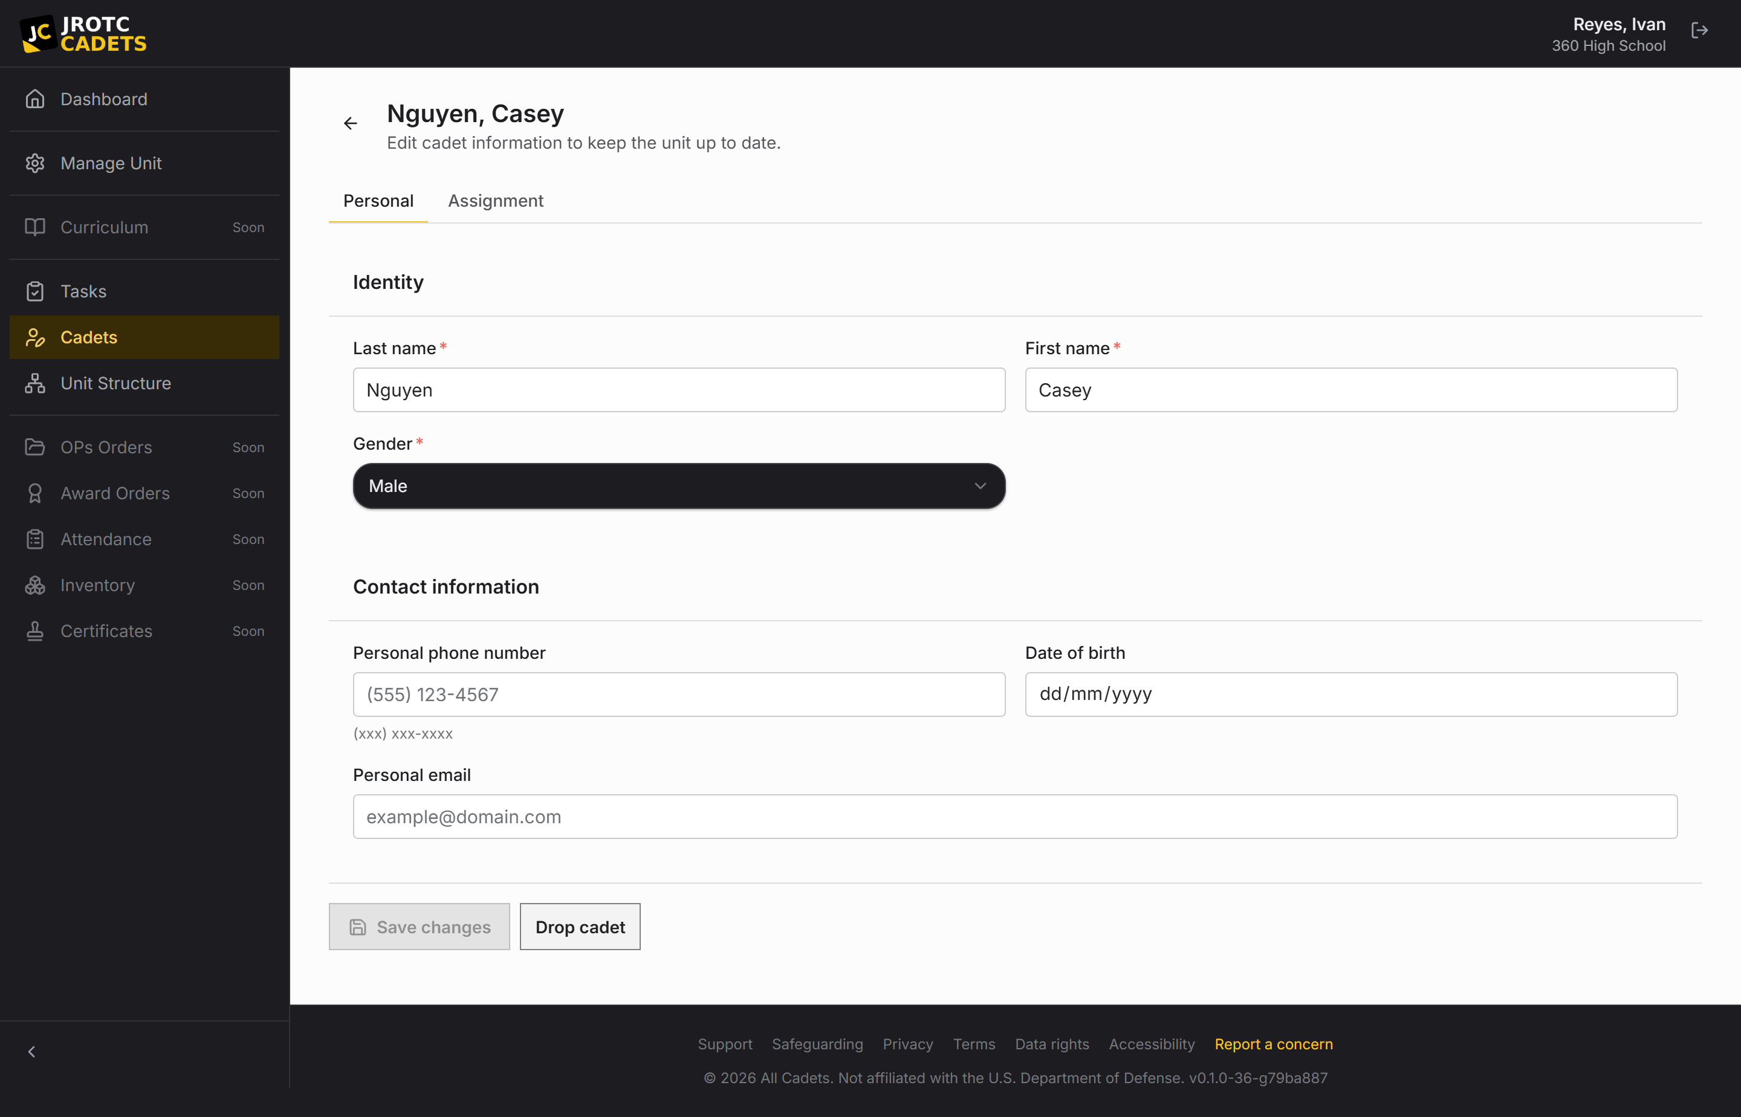Image resolution: width=1741 pixels, height=1117 pixels.
Task: Click the Date of birth field
Action: 1350,695
